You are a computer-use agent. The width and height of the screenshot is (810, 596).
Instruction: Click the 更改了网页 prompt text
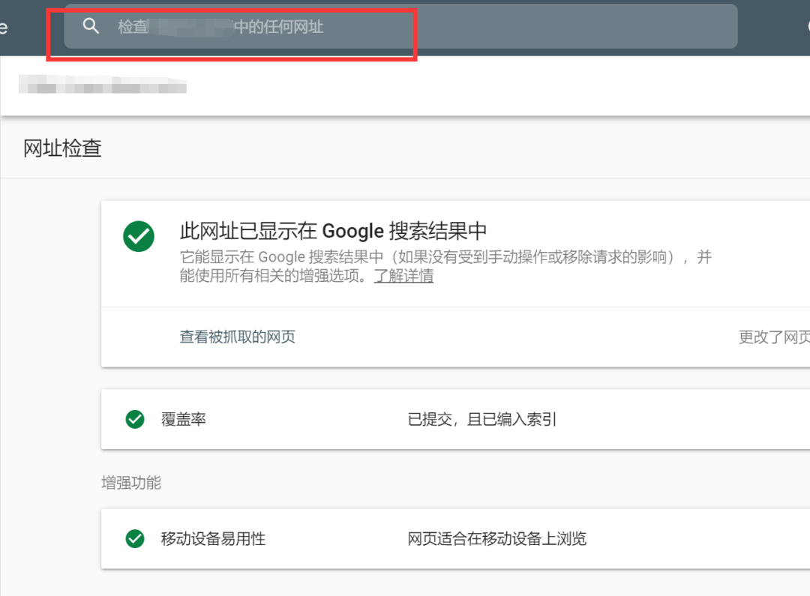coord(774,337)
